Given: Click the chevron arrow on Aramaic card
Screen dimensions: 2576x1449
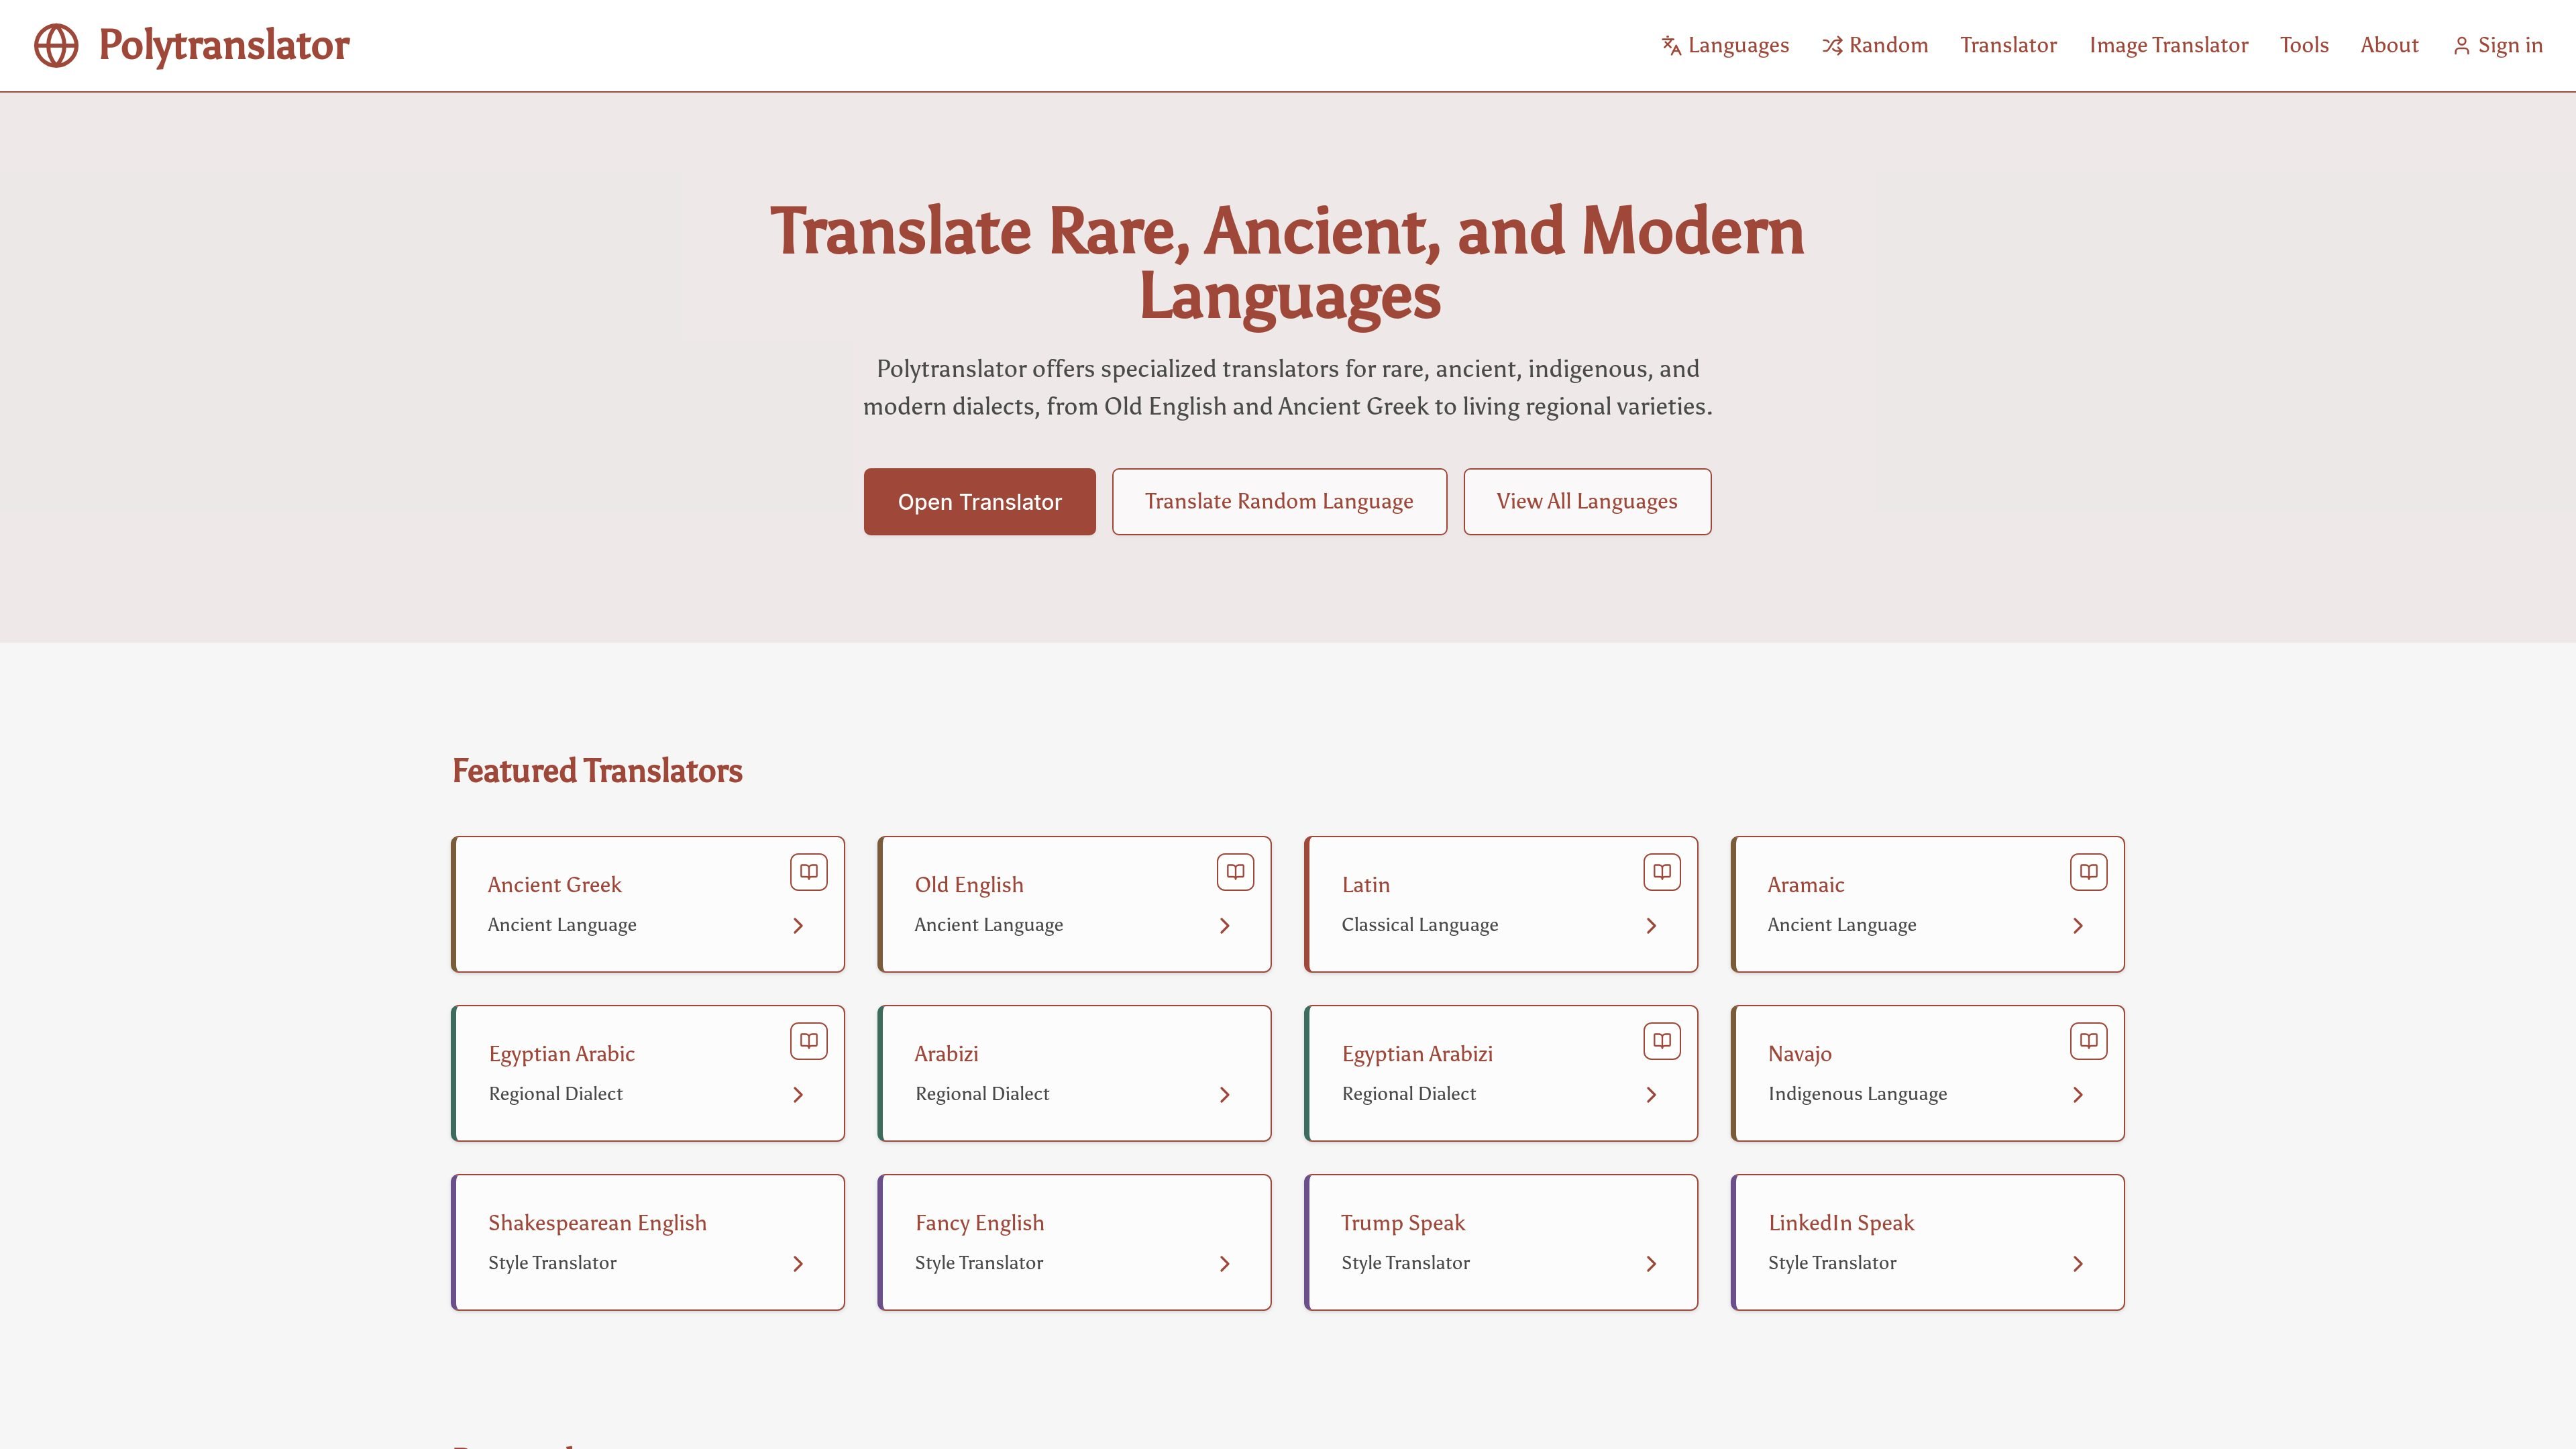Looking at the screenshot, I should point(2078,926).
